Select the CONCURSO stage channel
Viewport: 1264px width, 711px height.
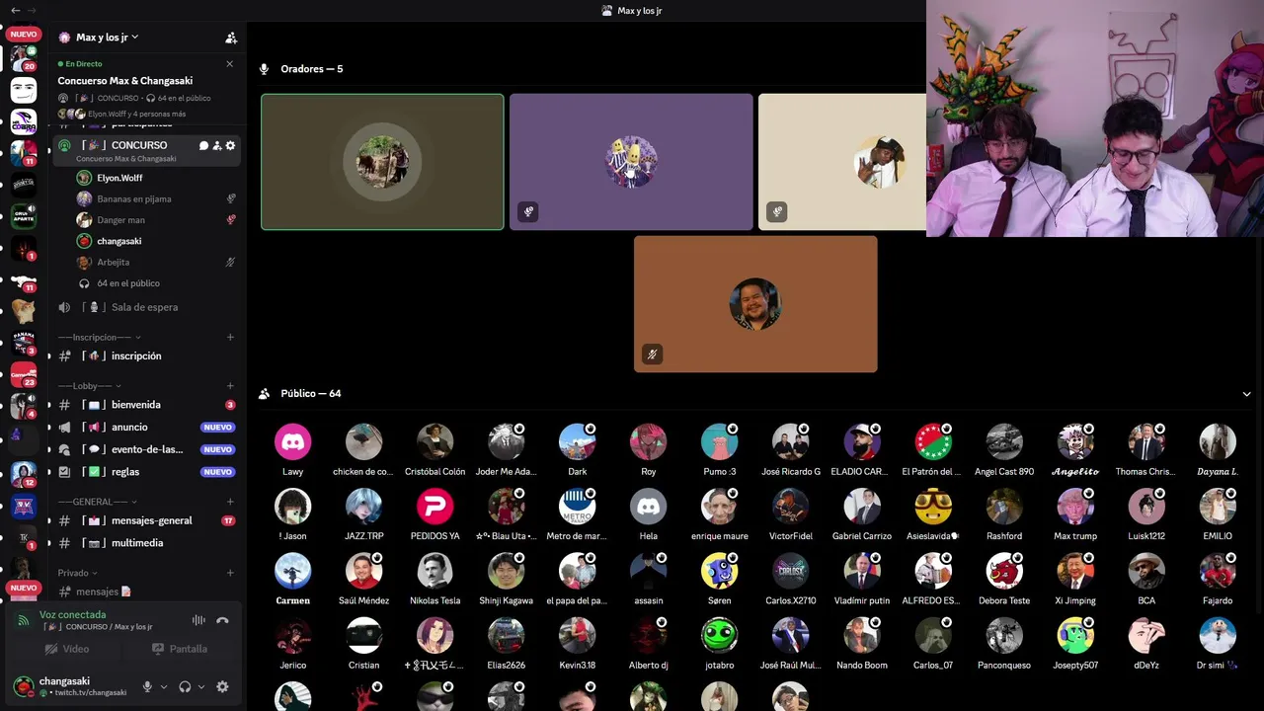coord(146,149)
